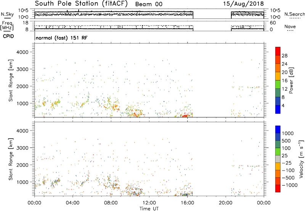Click the red top segment of the Power colorbar
This screenshot has width=305, height=211.
coord(278,51)
